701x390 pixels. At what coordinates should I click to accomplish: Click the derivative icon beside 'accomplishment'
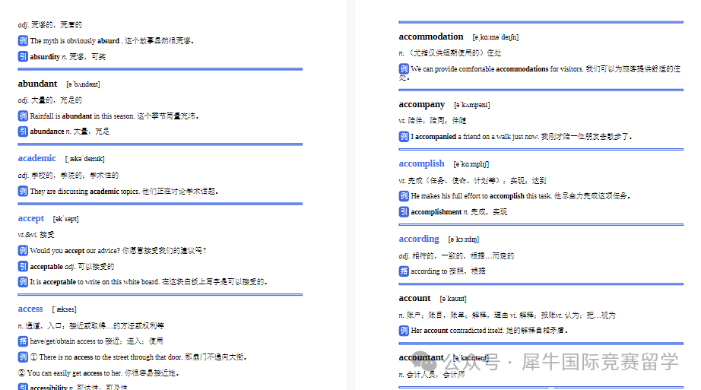coord(404,211)
